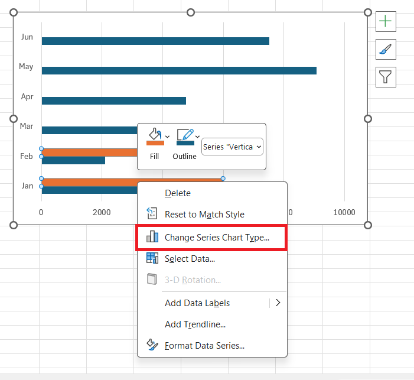
Task: Open the Chart Filters funnel button
Action: pos(386,77)
